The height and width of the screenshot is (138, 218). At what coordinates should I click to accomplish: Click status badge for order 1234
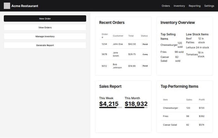pos(145,44)
